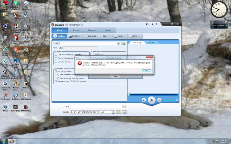Click the DVDFab 9 desktop icon
The height and width of the screenshot is (144, 231).
coord(26,39)
